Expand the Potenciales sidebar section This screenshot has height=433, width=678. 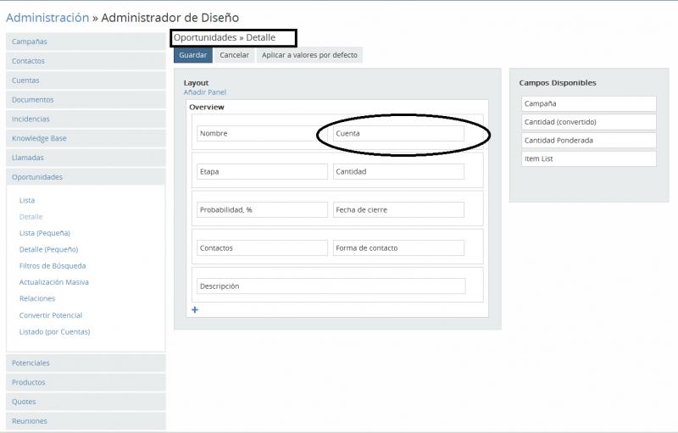[31, 363]
